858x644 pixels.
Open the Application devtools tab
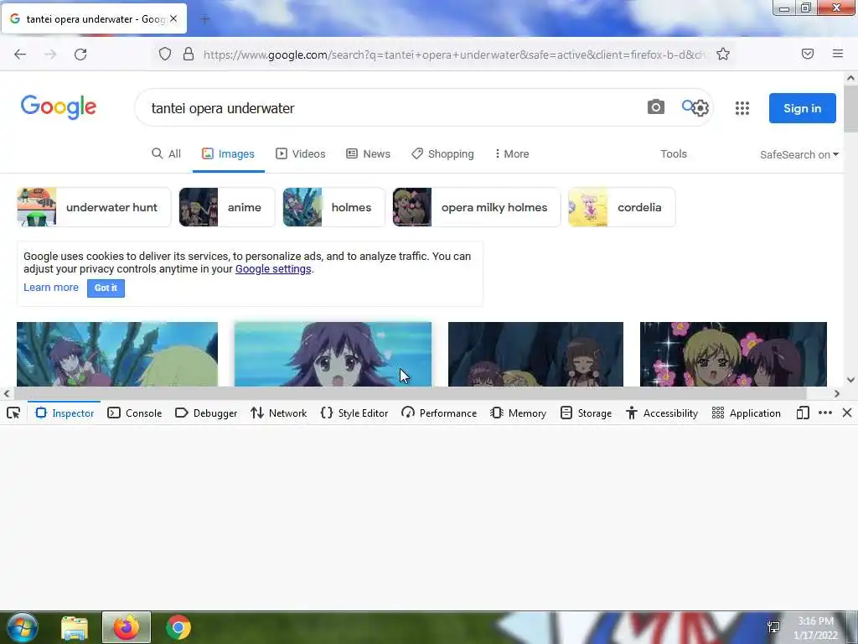pyautogui.click(x=746, y=413)
